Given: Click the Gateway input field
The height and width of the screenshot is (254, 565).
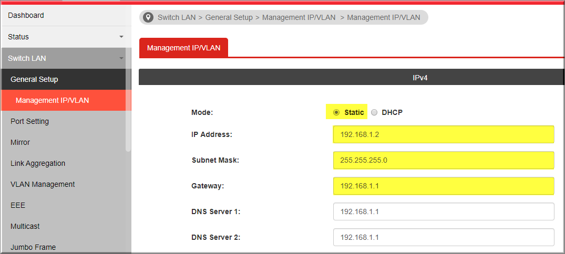Looking at the screenshot, I should click(x=444, y=186).
